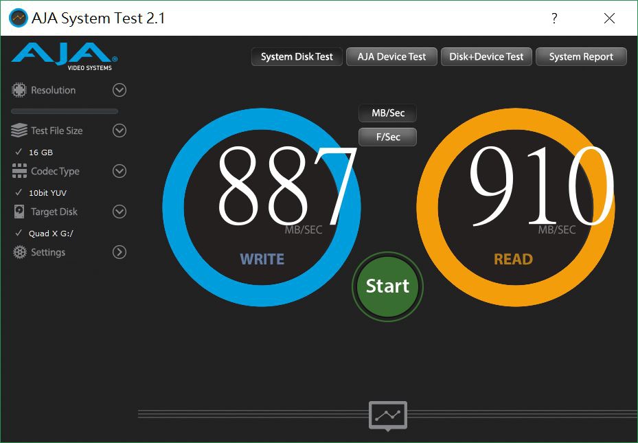Expand the Target Disk dropdown chevron
The image size is (638, 443).
point(119,212)
